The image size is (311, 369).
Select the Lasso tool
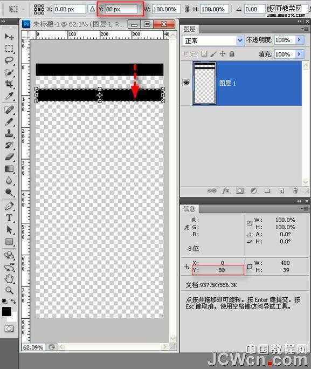9,60
